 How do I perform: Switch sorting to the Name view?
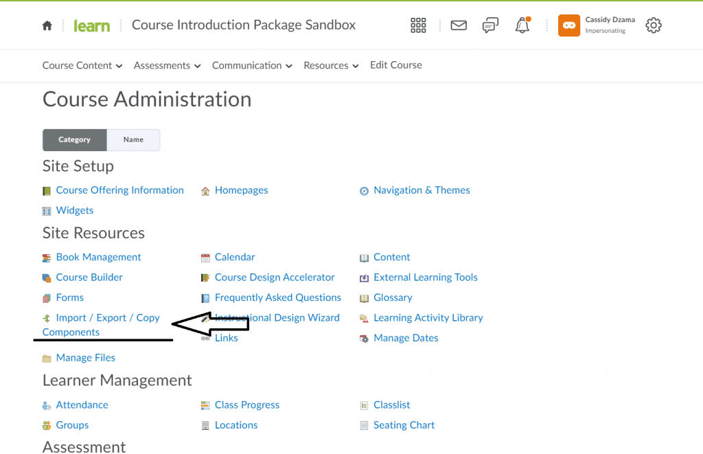tap(133, 139)
